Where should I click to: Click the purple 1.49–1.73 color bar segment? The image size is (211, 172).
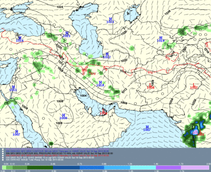(168, 168)
